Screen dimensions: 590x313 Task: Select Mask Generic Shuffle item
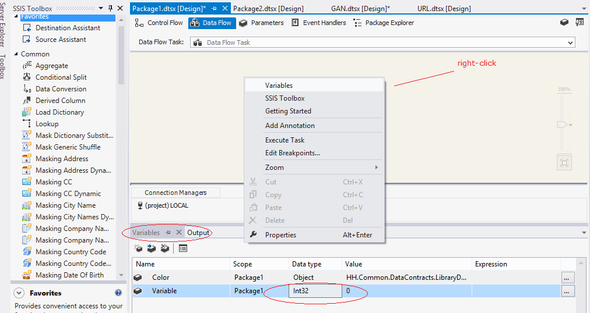point(68,147)
